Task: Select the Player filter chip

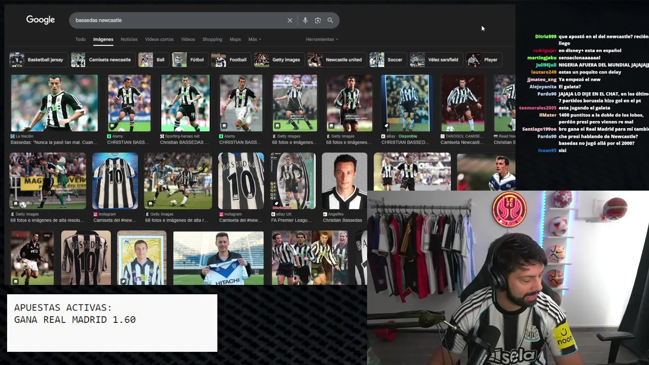Action: (x=483, y=60)
